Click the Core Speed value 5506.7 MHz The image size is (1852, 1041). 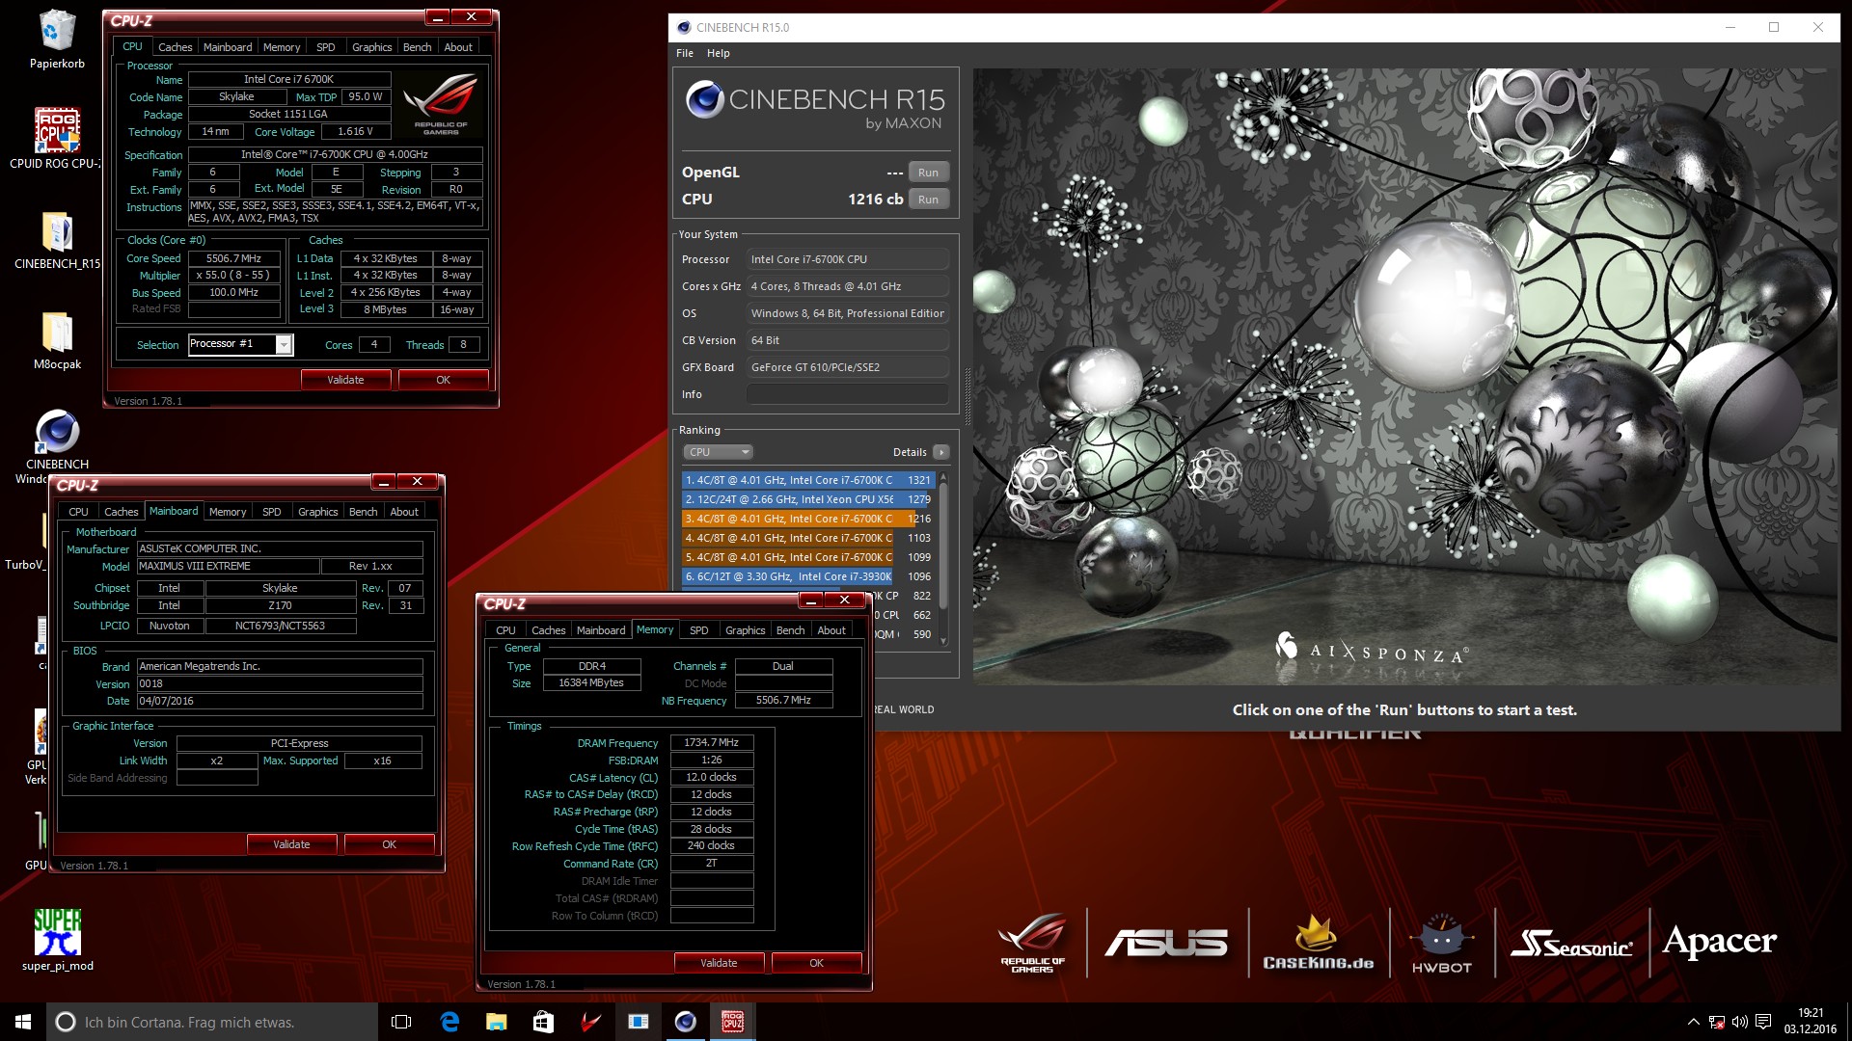coord(234,258)
